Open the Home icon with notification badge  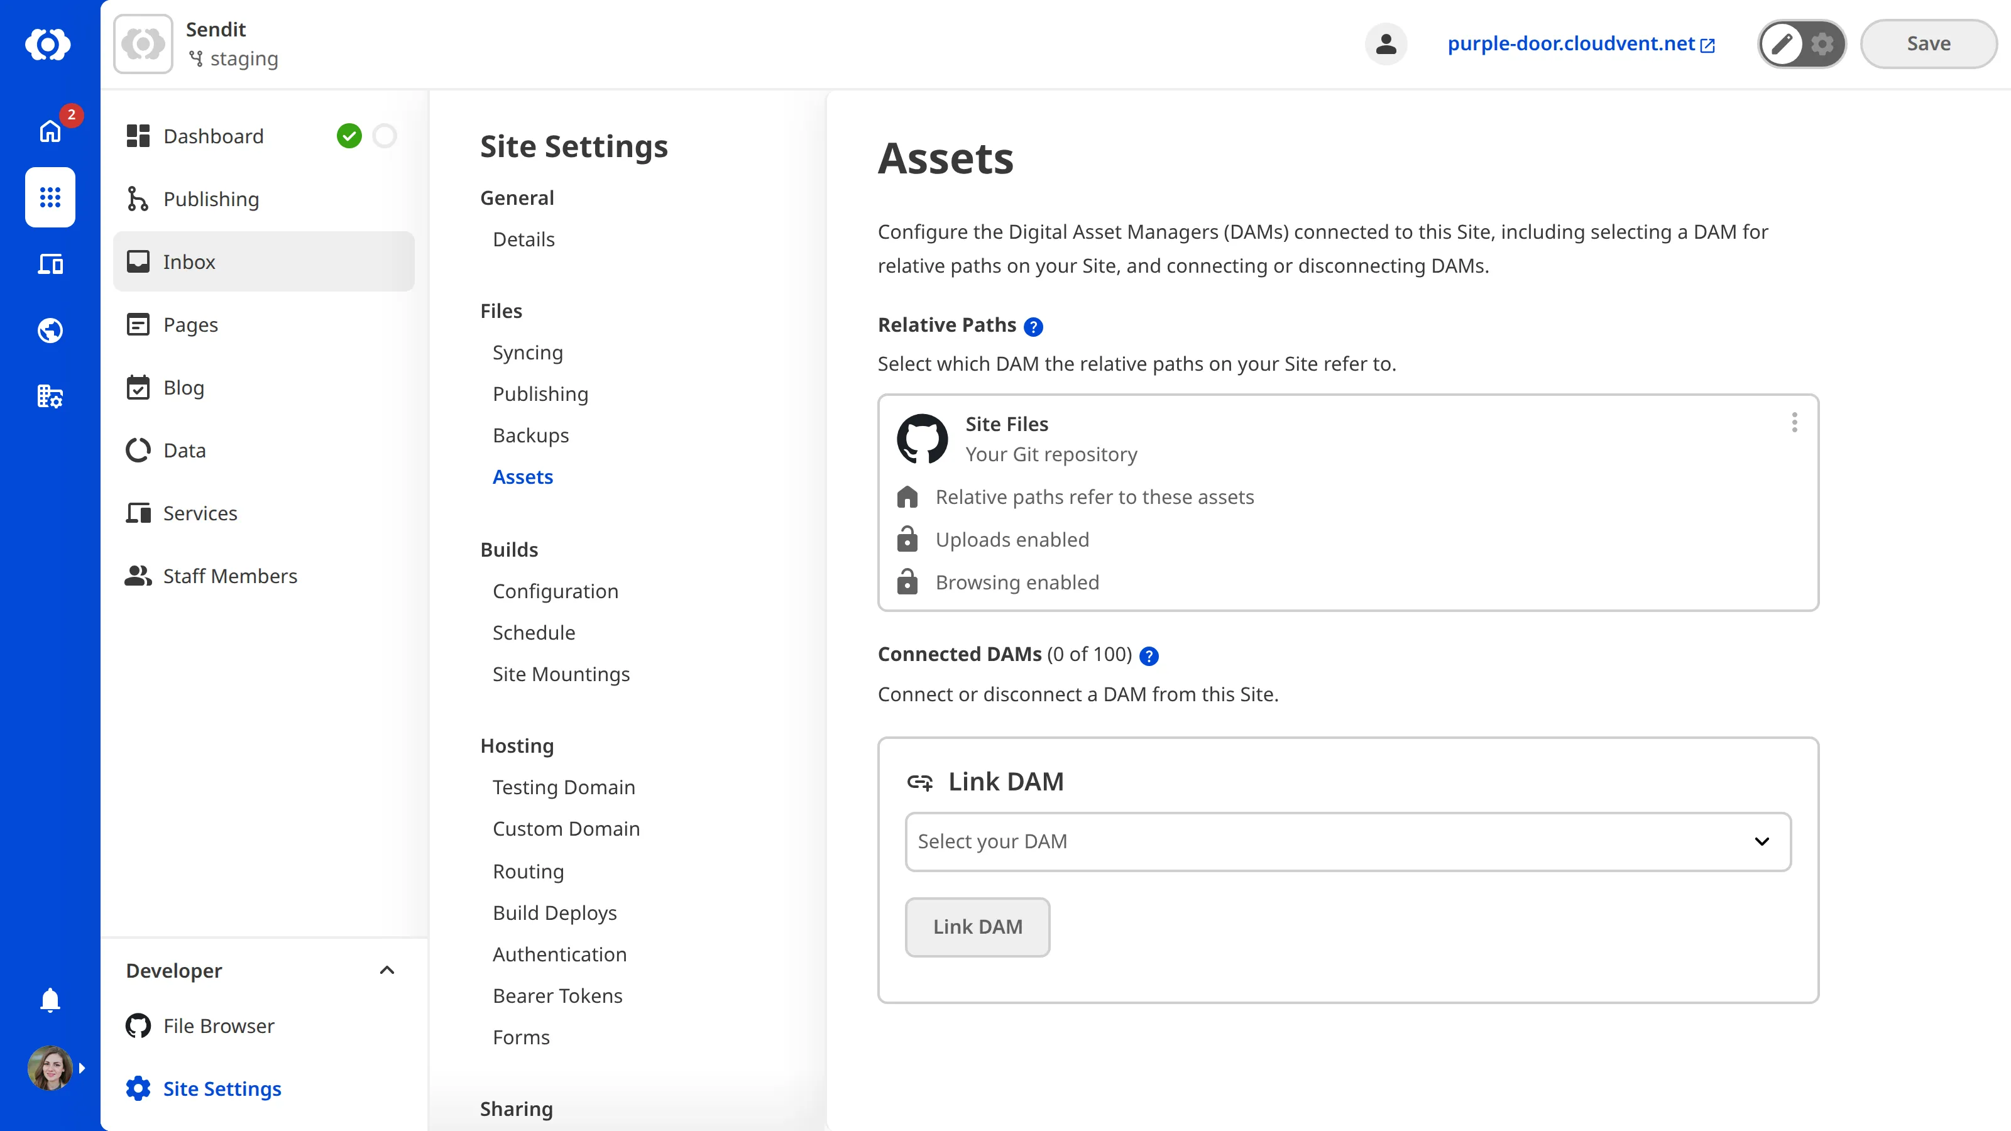click(49, 131)
